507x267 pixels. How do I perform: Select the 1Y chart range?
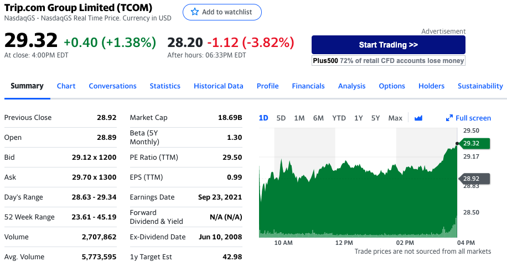[359, 118]
